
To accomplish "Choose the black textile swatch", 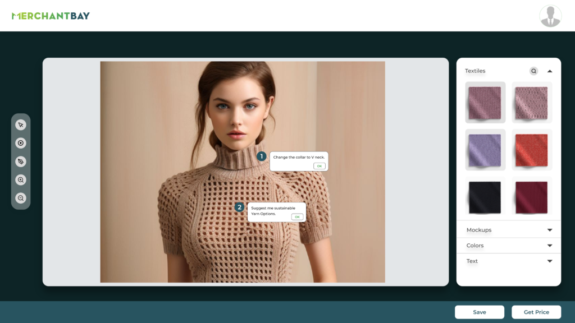I will click(485, 197).
